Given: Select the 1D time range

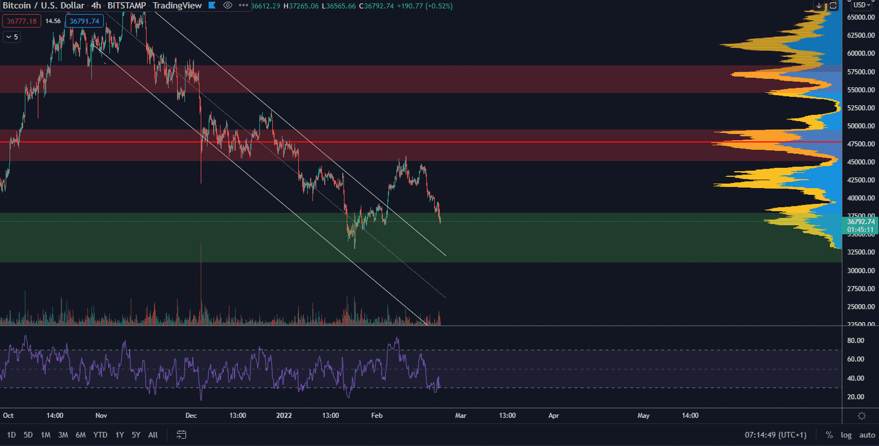Looking at the screenshot, I should tap(11, 435).
